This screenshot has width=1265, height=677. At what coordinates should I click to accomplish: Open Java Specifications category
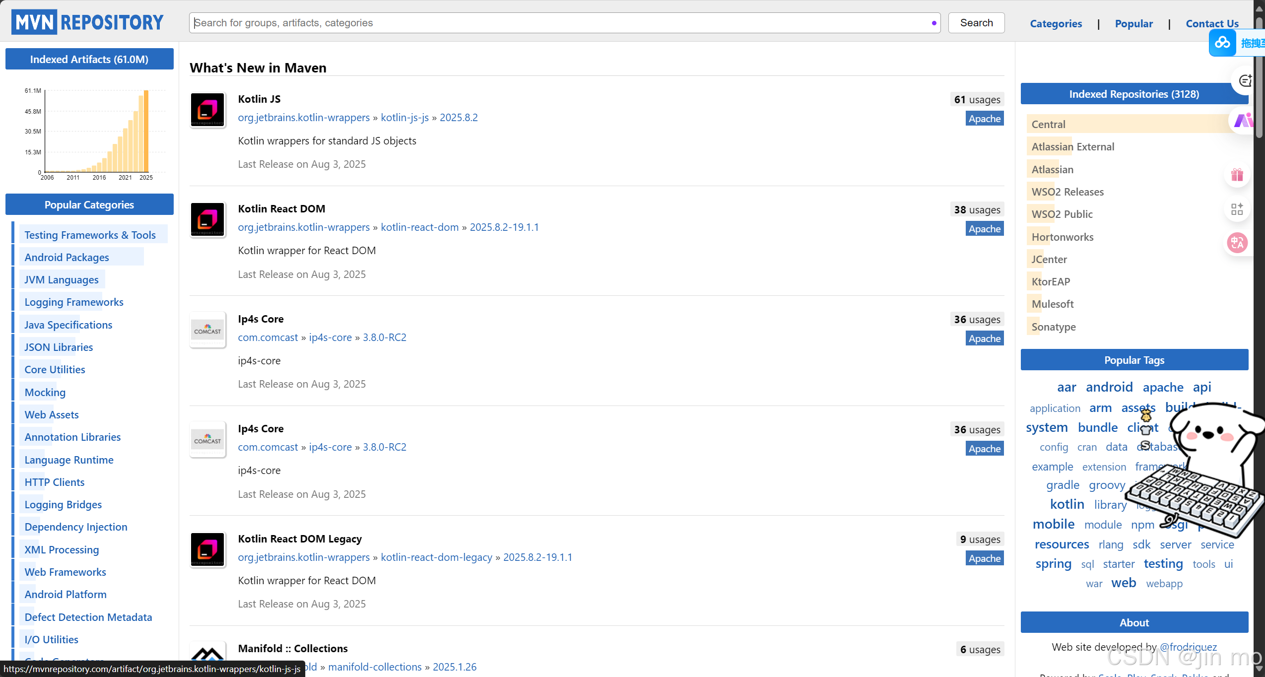68,325
